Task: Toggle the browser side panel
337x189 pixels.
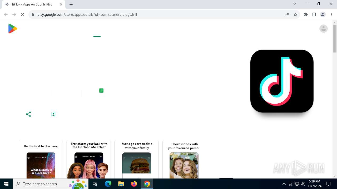Action: tap(314, 14)
